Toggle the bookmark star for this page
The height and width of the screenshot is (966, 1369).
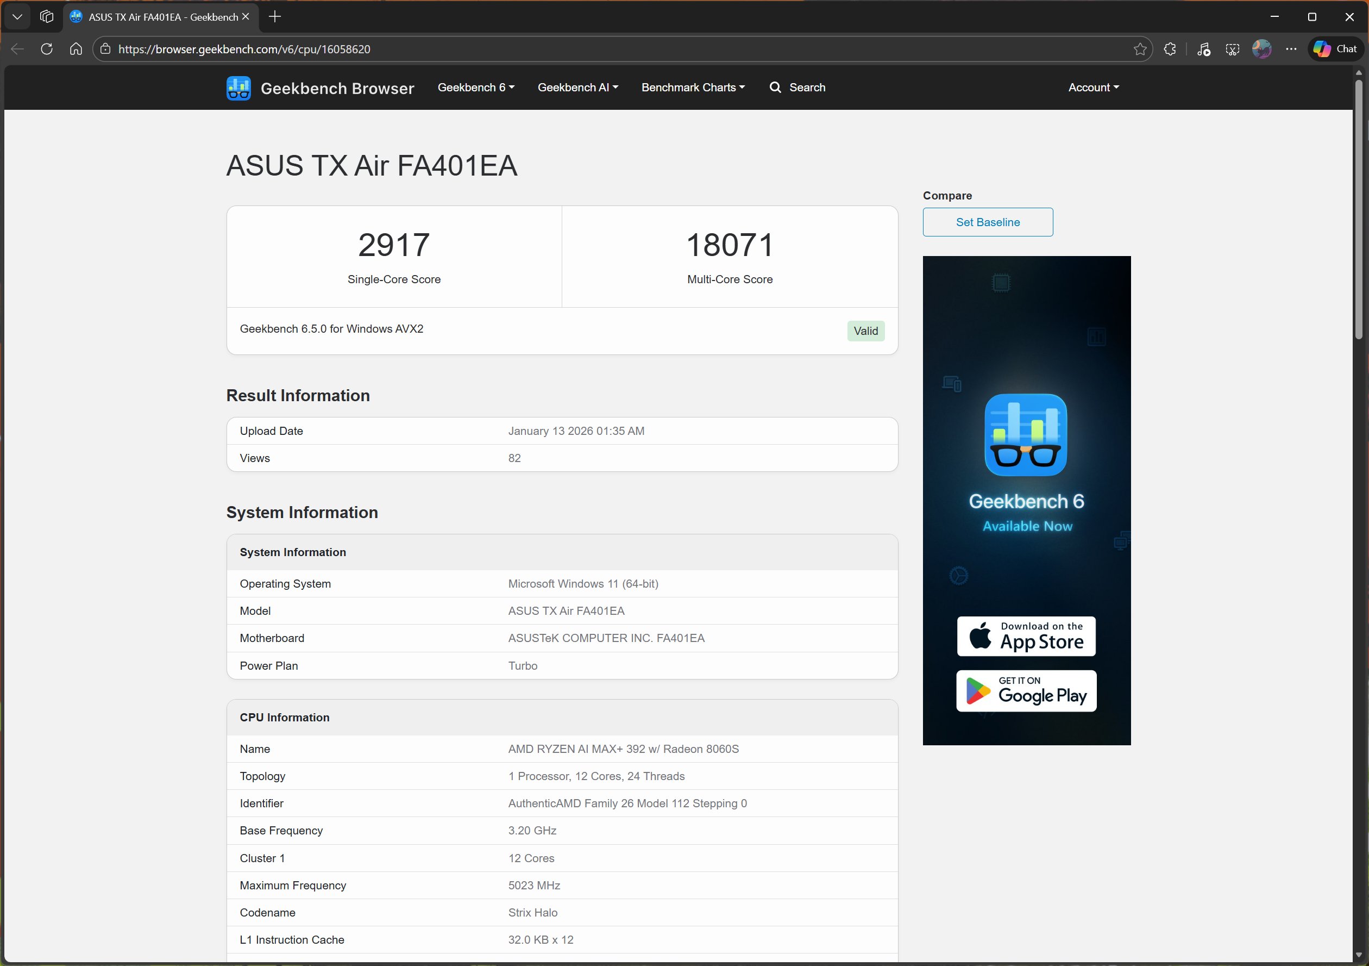tap(1141, 49)
